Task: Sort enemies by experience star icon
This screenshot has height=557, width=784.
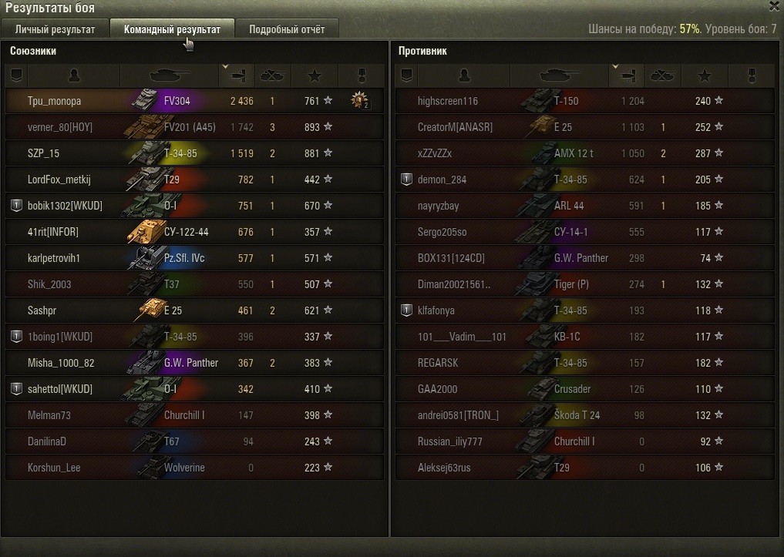Action: click(705, 76)
